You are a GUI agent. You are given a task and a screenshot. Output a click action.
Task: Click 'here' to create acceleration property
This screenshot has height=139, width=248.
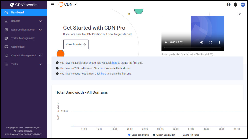(115, 63)
